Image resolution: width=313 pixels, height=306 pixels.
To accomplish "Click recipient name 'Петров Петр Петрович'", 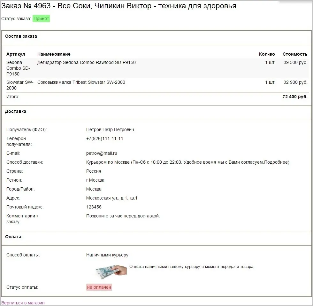I will coord(110,129).
